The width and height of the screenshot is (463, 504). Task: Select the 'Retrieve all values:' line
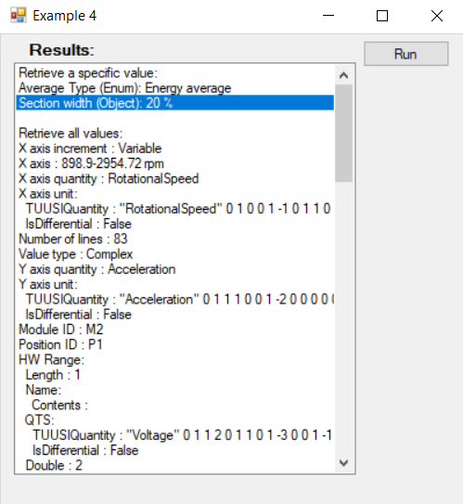[175, 133]
